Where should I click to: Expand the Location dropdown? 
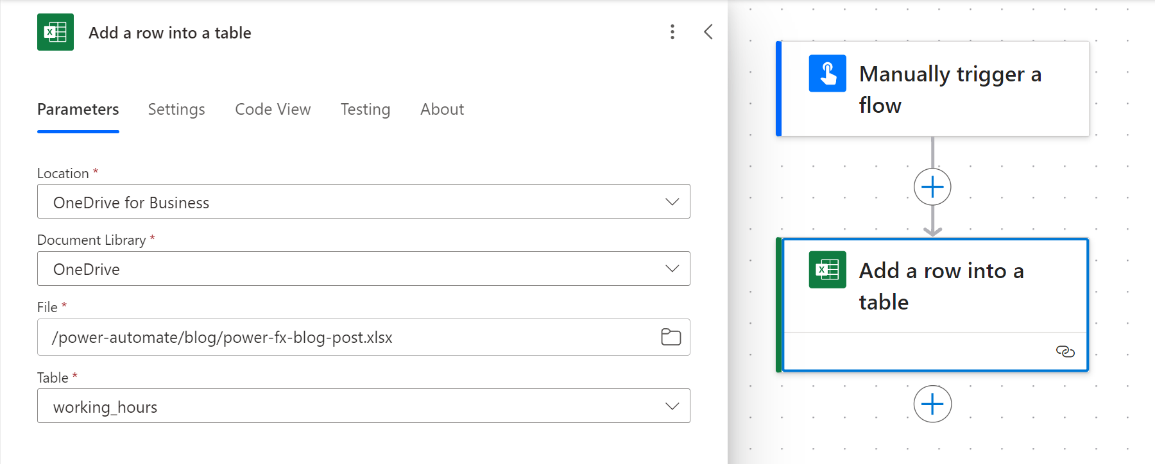pos(672,202)
